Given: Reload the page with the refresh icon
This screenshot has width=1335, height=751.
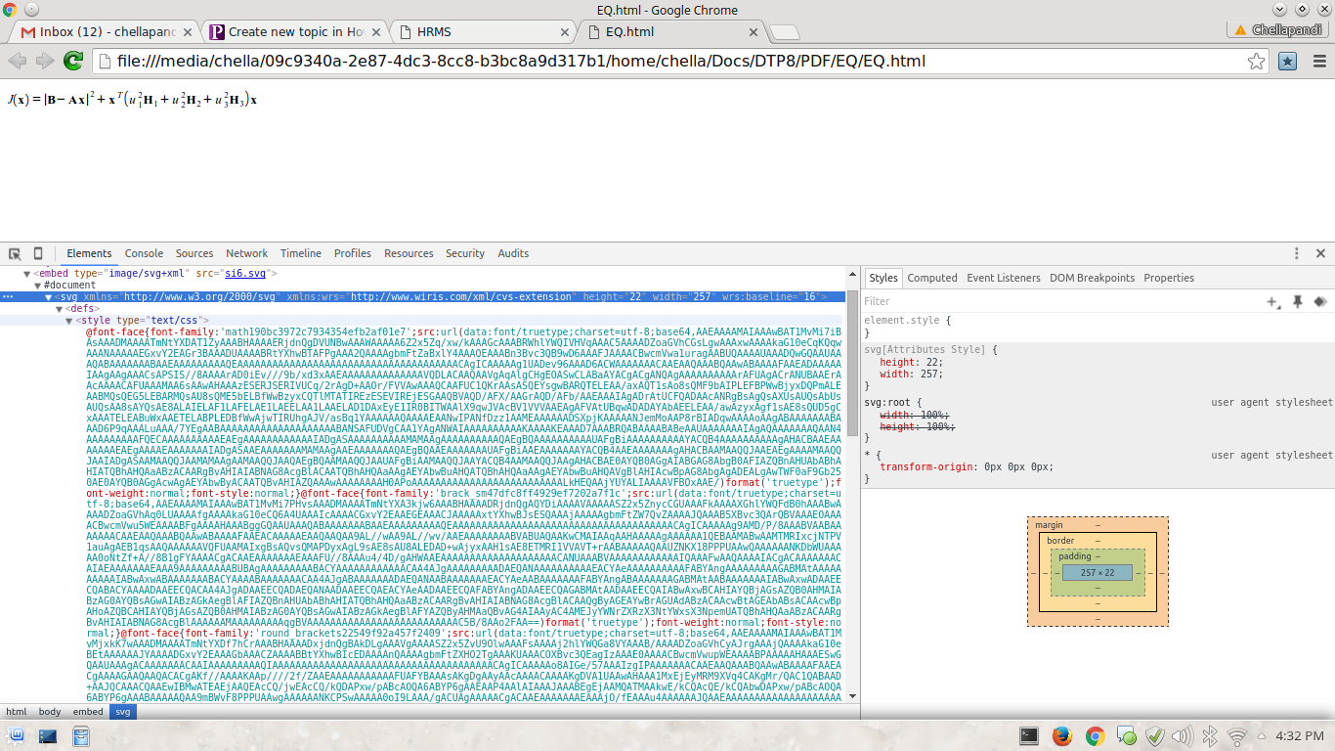Looking at the screenshot, I should [73, 61].
